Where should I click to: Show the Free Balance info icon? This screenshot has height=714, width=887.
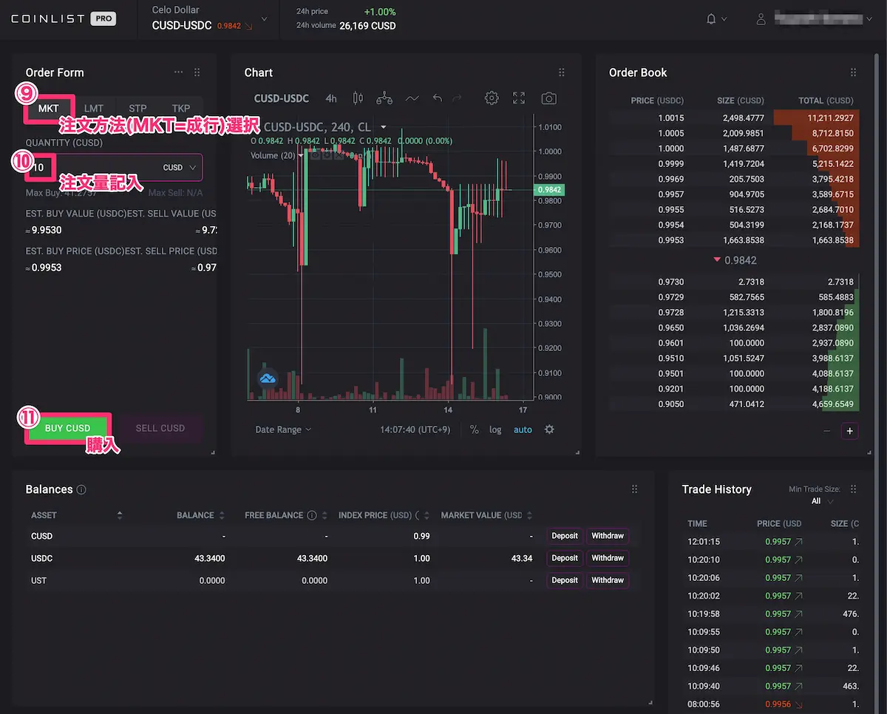point(312,515)
